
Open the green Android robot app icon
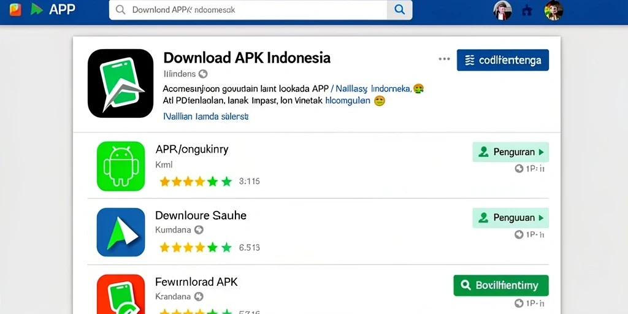point(121,166)
